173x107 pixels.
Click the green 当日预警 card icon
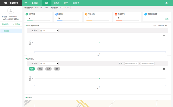point(27,14)
